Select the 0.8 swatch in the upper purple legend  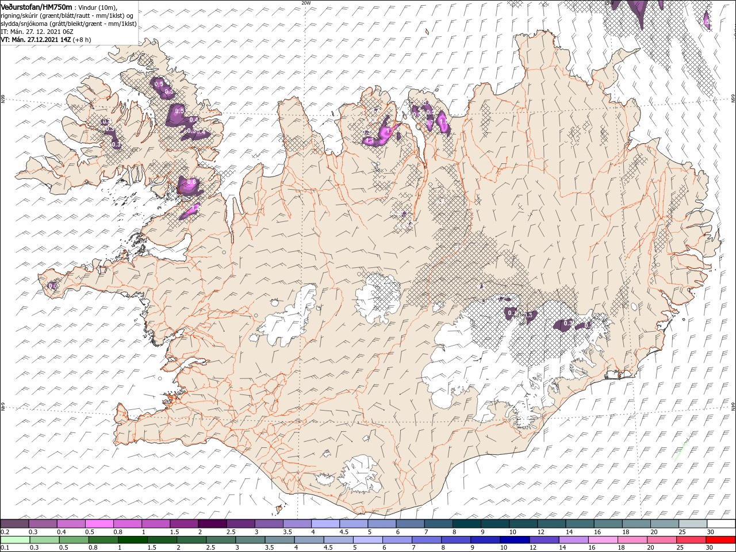[x=127, y=524]
